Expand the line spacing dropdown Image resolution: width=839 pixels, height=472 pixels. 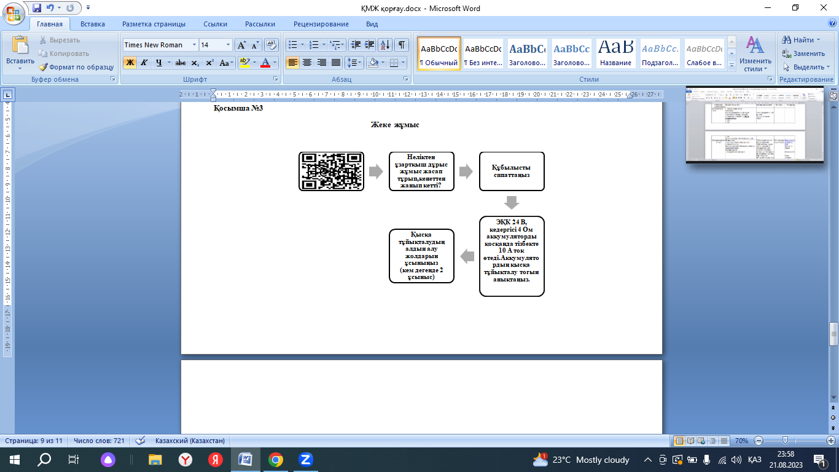click(359, 63)
